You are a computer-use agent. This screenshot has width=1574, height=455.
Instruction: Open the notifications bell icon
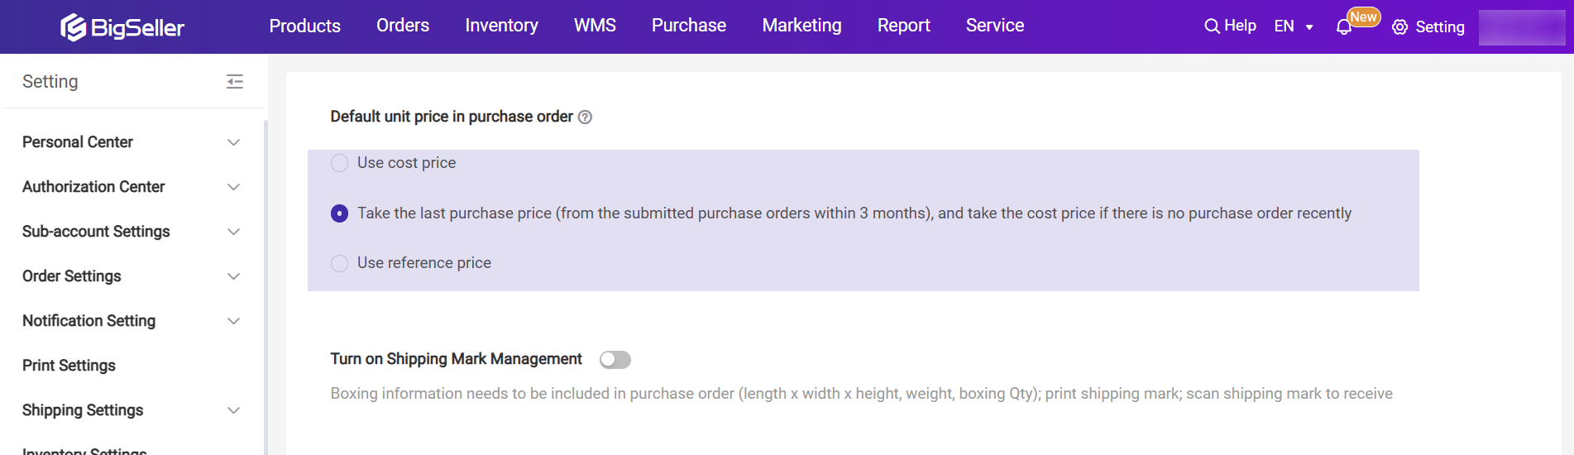point(1344,27)
